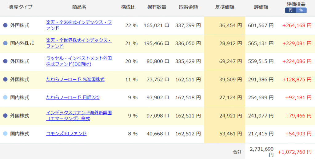Image resolution: width=315 pixels, height=159 pixels.
Task: Click the light blue dot in the 日経225 row
Action: pos(5,97)
